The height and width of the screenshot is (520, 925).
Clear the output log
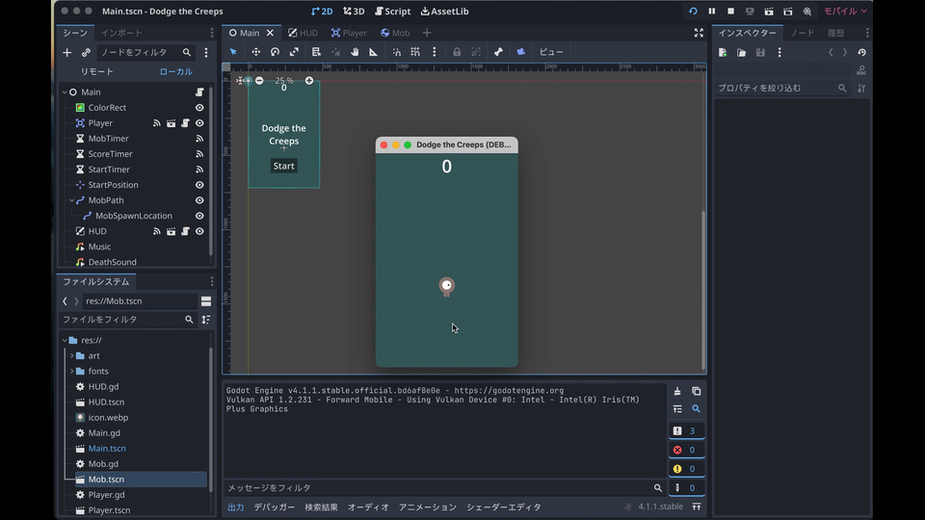677,391
